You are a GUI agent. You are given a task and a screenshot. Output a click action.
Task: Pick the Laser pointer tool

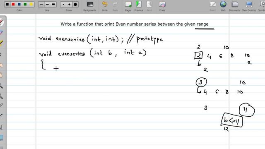pos(1,105)
